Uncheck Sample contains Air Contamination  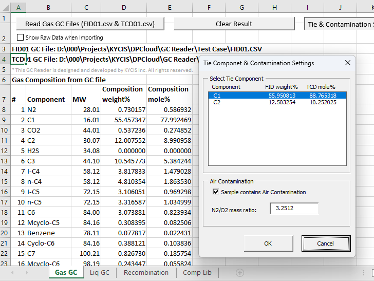coord(216,192)
